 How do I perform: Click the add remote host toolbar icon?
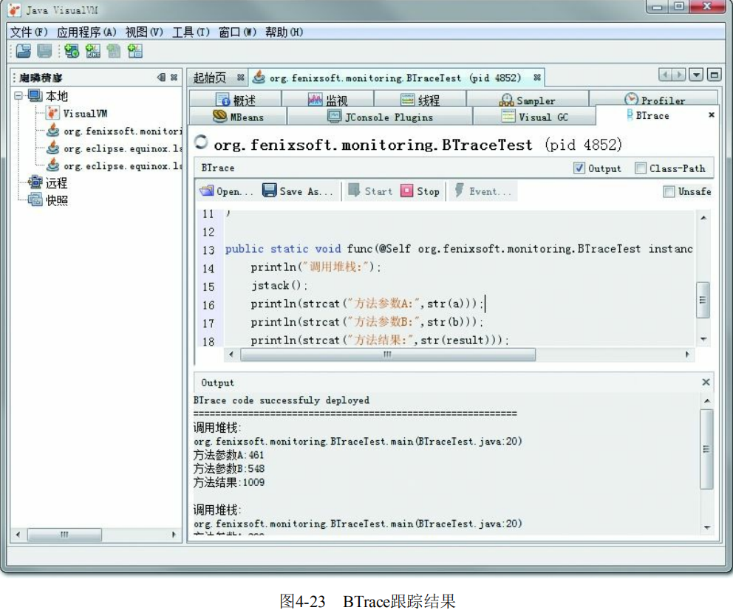point(72,50)
